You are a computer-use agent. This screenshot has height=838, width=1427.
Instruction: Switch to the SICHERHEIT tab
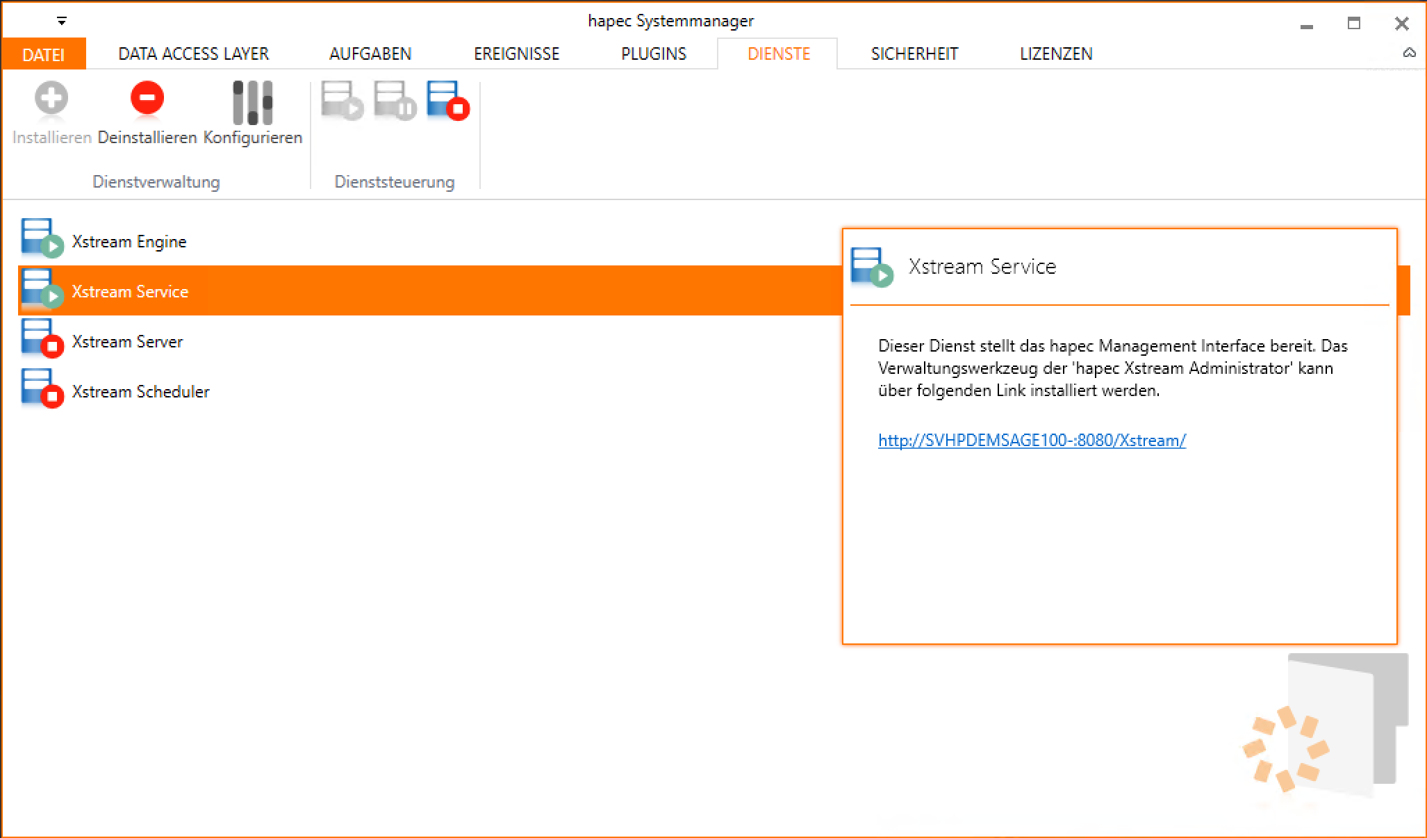tap(914, 54)
